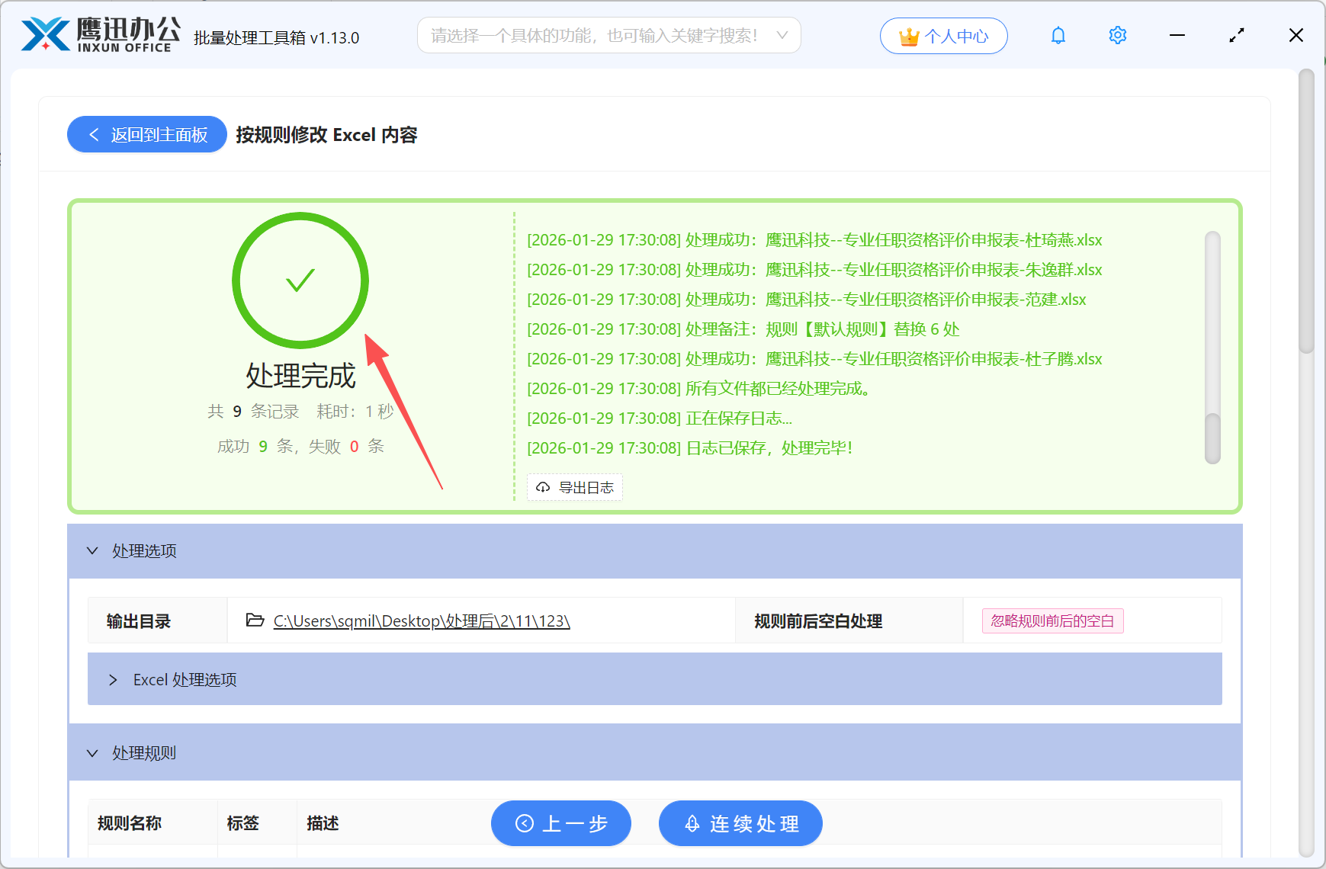Screen dimensions: 1326x869
Task: Click the 标签 column header
Action: click(x=242, y=823)
